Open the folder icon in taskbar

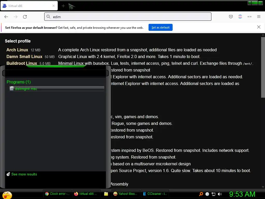(x=106, y=194)
